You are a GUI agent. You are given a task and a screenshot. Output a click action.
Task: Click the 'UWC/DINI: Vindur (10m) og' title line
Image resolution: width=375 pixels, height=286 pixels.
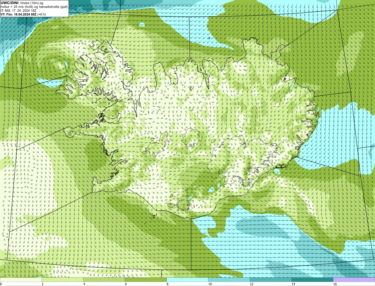(x=22, y=3)
